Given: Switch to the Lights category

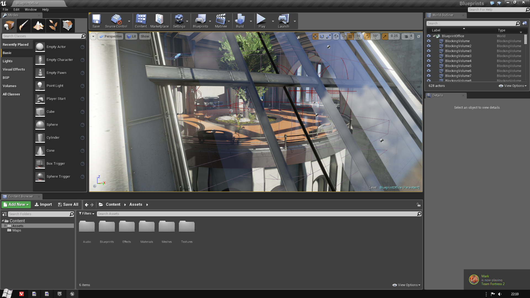Looking at the screenshot, I should [x=8, y=61].
